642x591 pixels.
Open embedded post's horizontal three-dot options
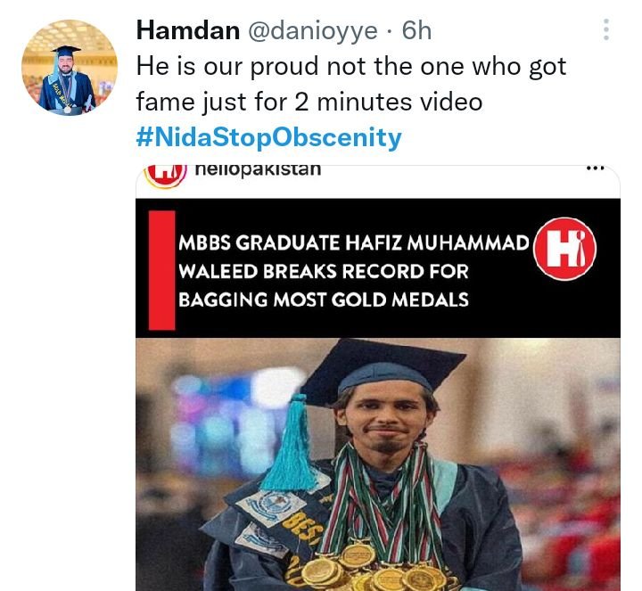pos(595,168)
